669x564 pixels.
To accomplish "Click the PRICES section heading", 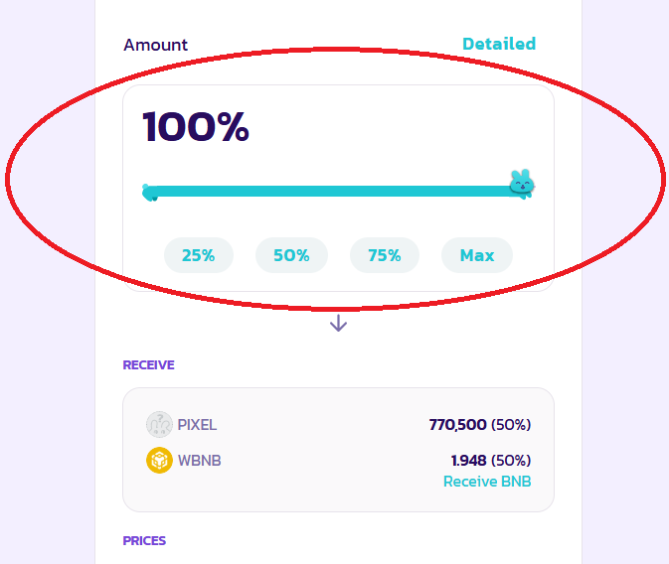I will (144, 540).
